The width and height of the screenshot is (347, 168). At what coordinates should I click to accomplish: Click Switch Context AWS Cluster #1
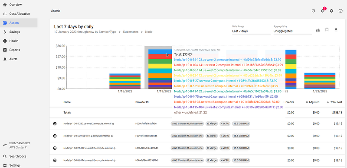click(x=19, y=145)
